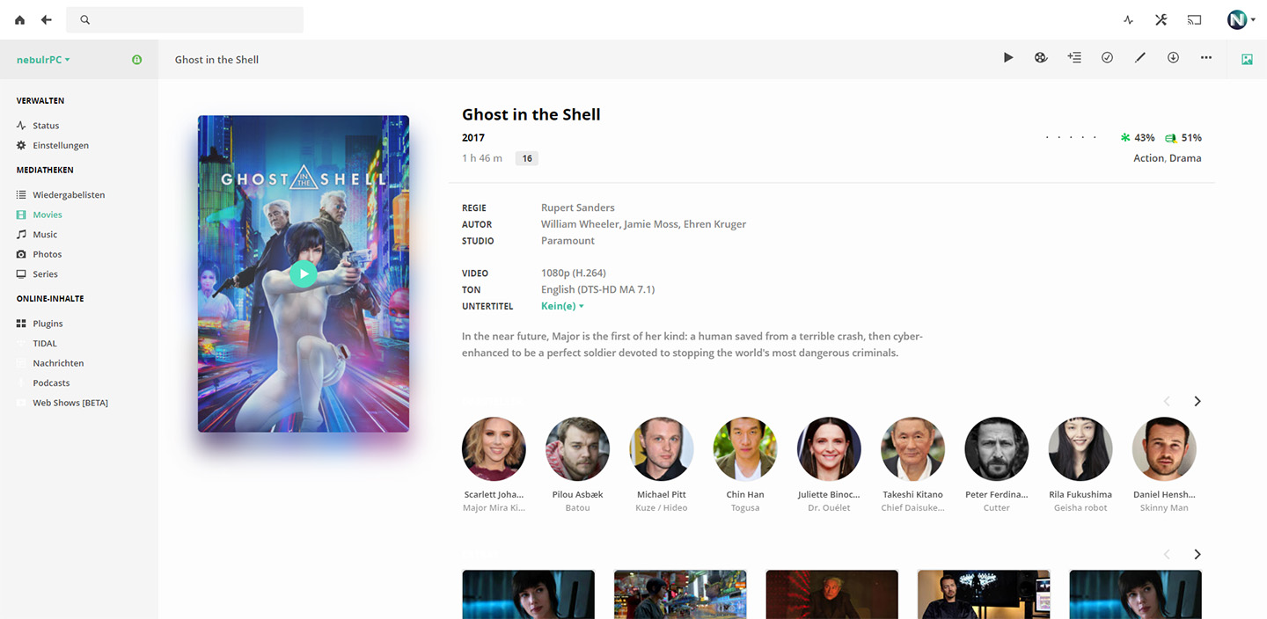Image resolution: width=1267 pixels, height=619 pixels.
Task: Open director Rupert Sanders link
Action: (x=578, y=208)
